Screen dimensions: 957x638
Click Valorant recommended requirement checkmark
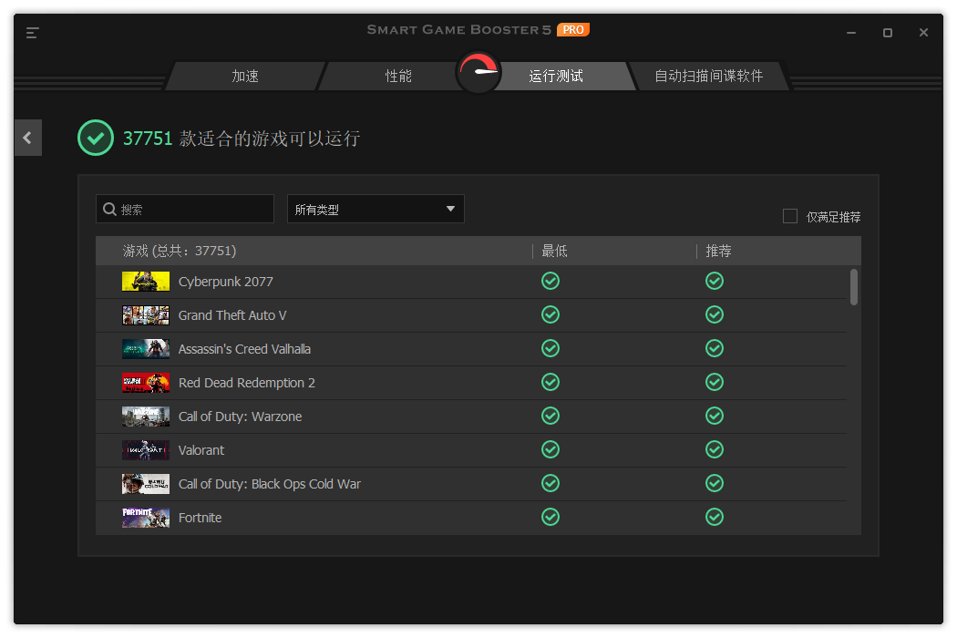coord(715,449)
